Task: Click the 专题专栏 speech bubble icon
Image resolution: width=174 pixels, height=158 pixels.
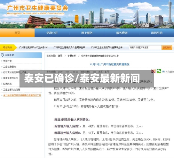Action: pyautogui.click(x=2, y=55)
